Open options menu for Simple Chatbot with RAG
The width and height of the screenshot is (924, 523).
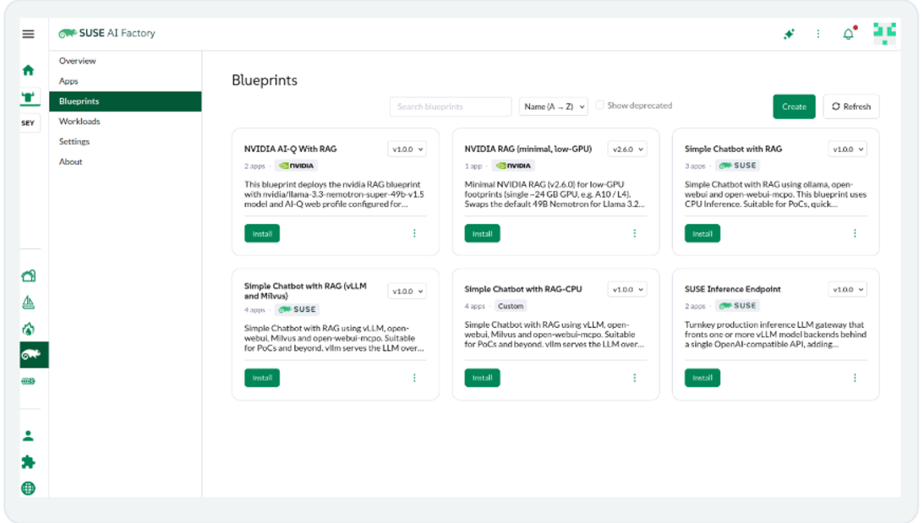coord(855,233)
